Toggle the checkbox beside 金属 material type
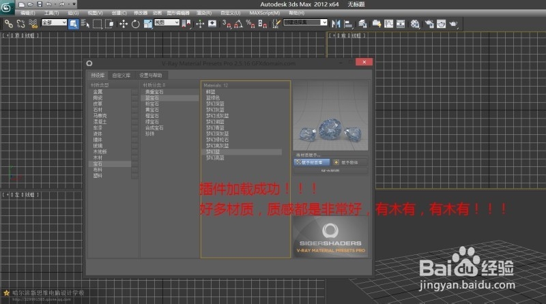 pos(134,91)
